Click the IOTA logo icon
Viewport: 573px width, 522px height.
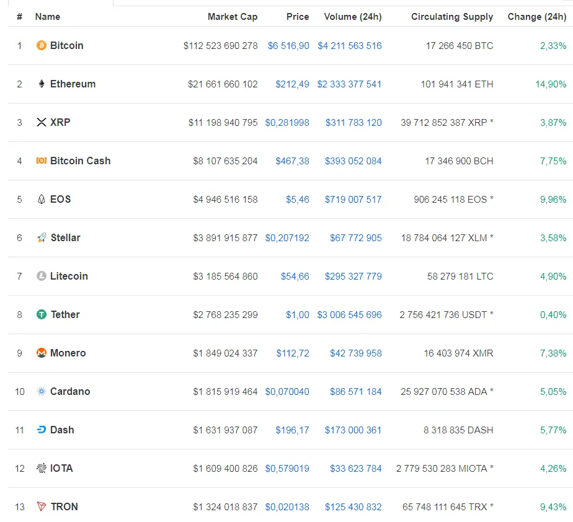point(42,468)
